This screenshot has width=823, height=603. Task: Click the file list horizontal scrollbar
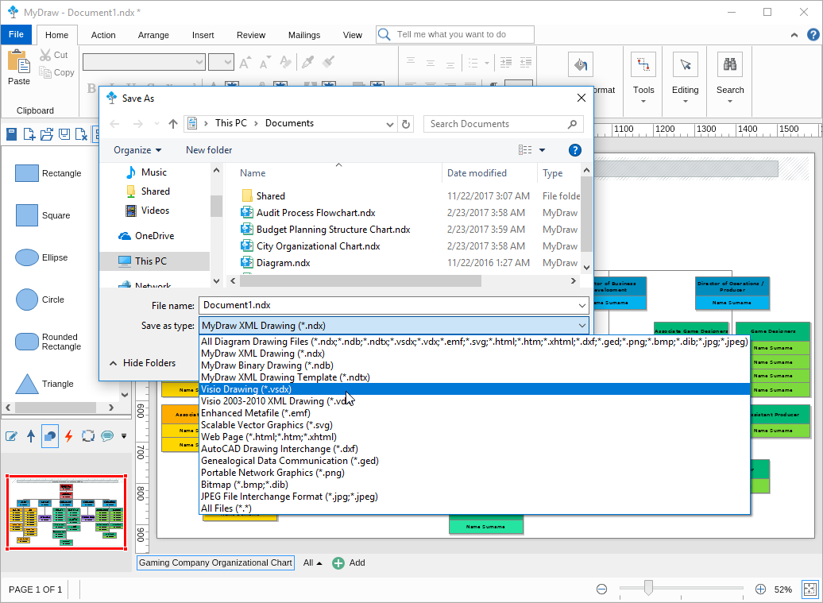click(361, 281)
